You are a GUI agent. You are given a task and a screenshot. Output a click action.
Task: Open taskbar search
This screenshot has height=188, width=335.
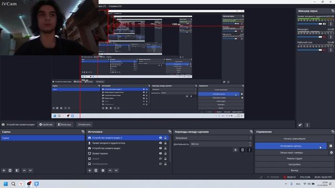click(13, 184)
